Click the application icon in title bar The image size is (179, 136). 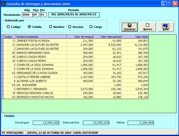(4, 4)
